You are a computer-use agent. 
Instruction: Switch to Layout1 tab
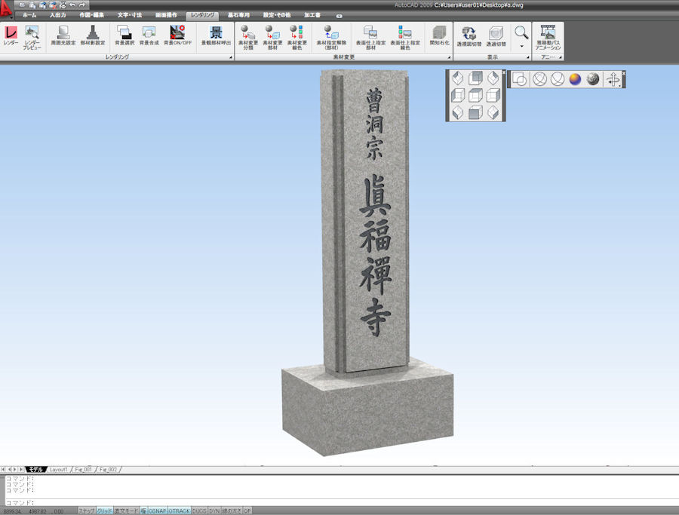58,470
